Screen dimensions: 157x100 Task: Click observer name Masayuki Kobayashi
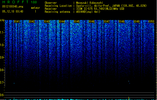(89, 3)
